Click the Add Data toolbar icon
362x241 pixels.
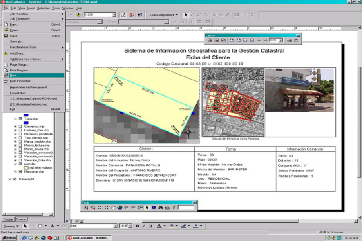78,15
